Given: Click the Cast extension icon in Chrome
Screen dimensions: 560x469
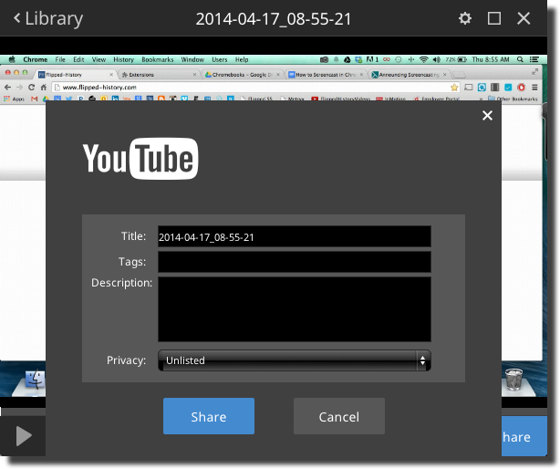Looking at the screenshot, I should point(468,88).
